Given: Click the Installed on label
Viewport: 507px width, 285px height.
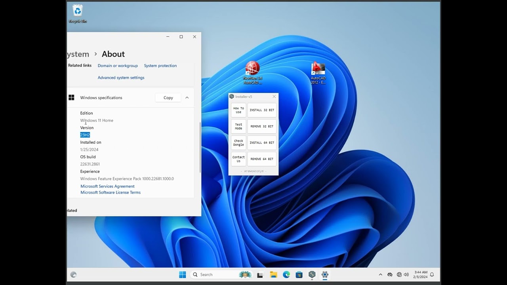Looking at the screenshot, I should coord(91,142).
